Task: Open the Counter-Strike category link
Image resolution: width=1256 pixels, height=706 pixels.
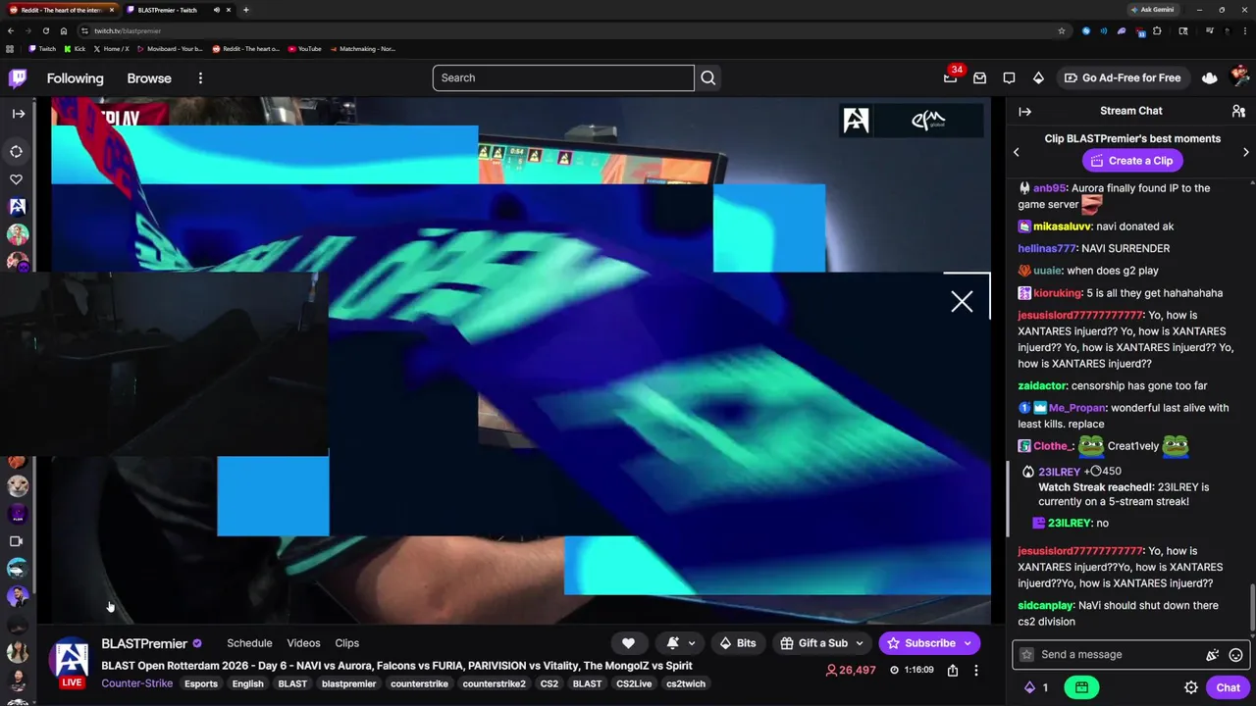Action: coord(137,683)
